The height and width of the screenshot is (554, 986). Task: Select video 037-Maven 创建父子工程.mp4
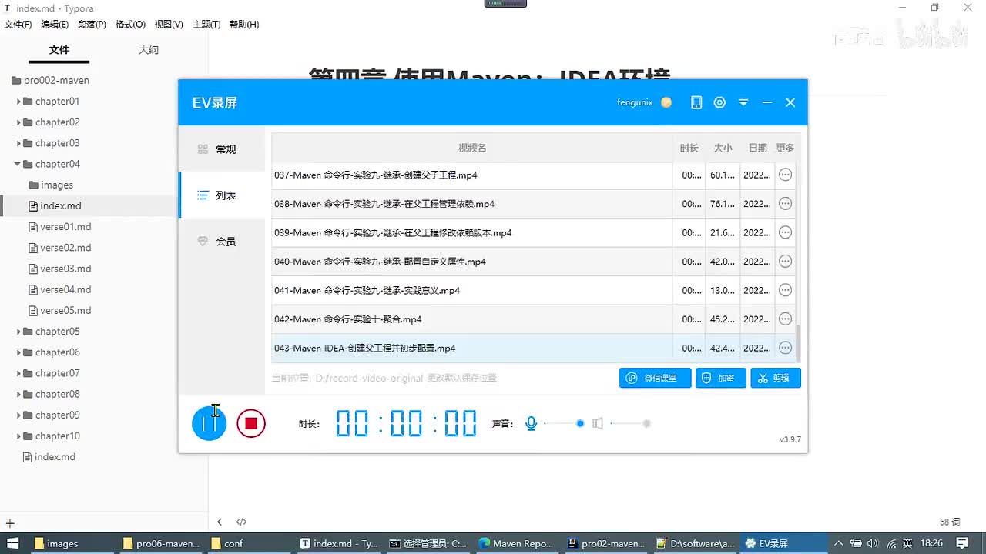tap(471, 175)
